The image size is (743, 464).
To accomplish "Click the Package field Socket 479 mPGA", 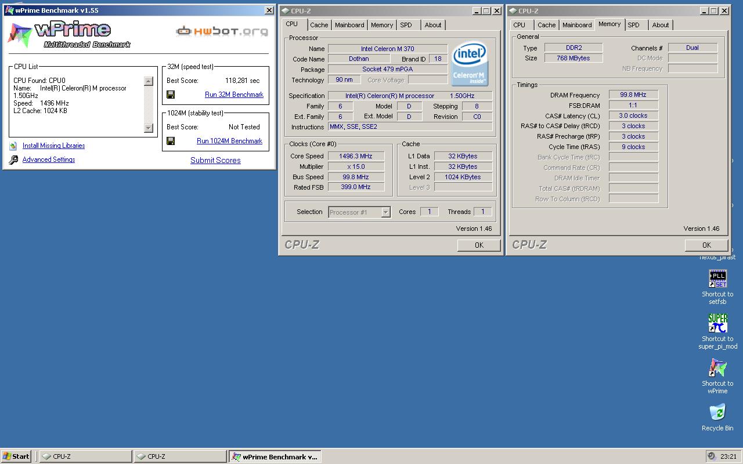I will tap(388, 70).
